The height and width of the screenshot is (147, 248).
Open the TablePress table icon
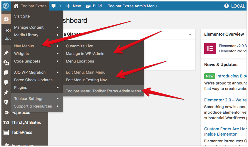[x=6, y=132]
